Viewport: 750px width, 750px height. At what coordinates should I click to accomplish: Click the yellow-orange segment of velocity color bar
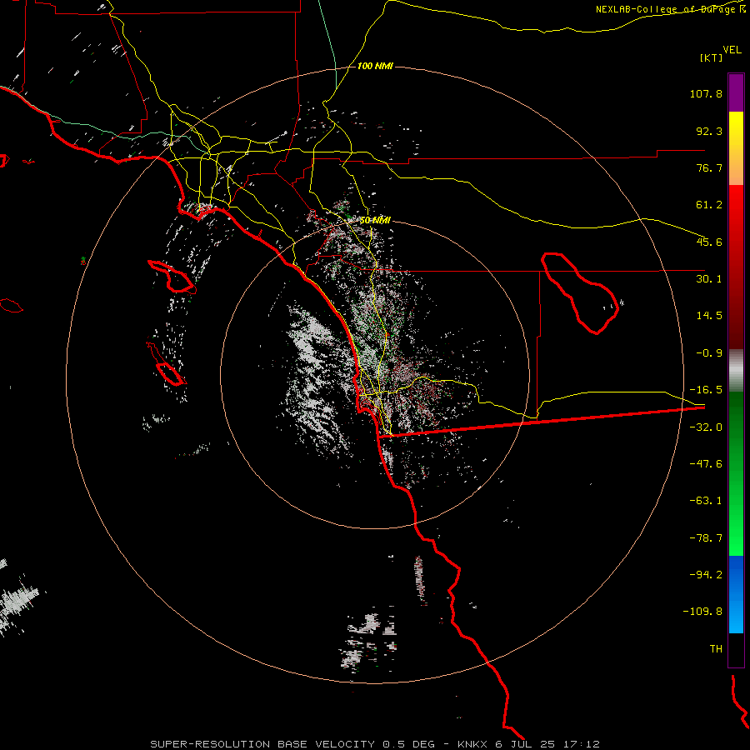(x=736, y=148)
